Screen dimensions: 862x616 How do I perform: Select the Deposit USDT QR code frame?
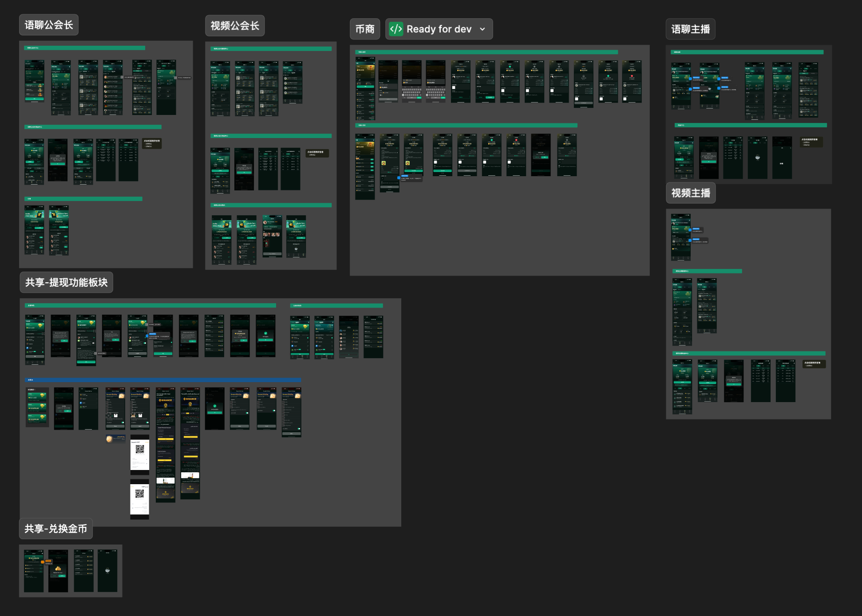click(x=140, y=455)
